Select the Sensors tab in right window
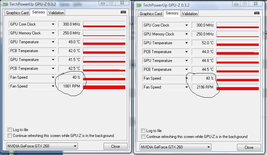Screen dimensions: 267x155 (x=172, y=13)
